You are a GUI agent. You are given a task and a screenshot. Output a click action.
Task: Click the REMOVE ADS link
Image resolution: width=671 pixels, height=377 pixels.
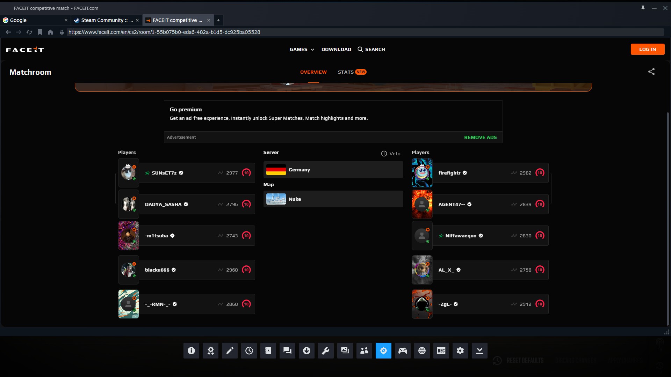(481, 138)
